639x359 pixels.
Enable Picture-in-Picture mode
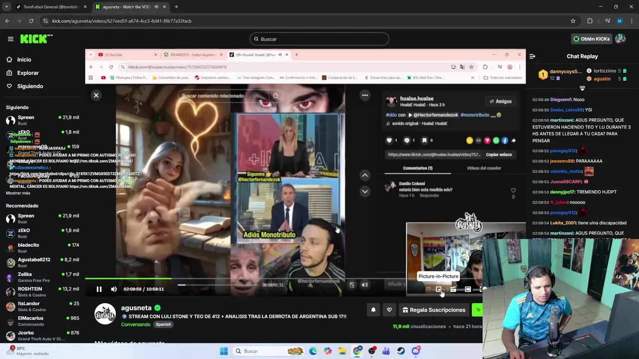click(439, 289)
